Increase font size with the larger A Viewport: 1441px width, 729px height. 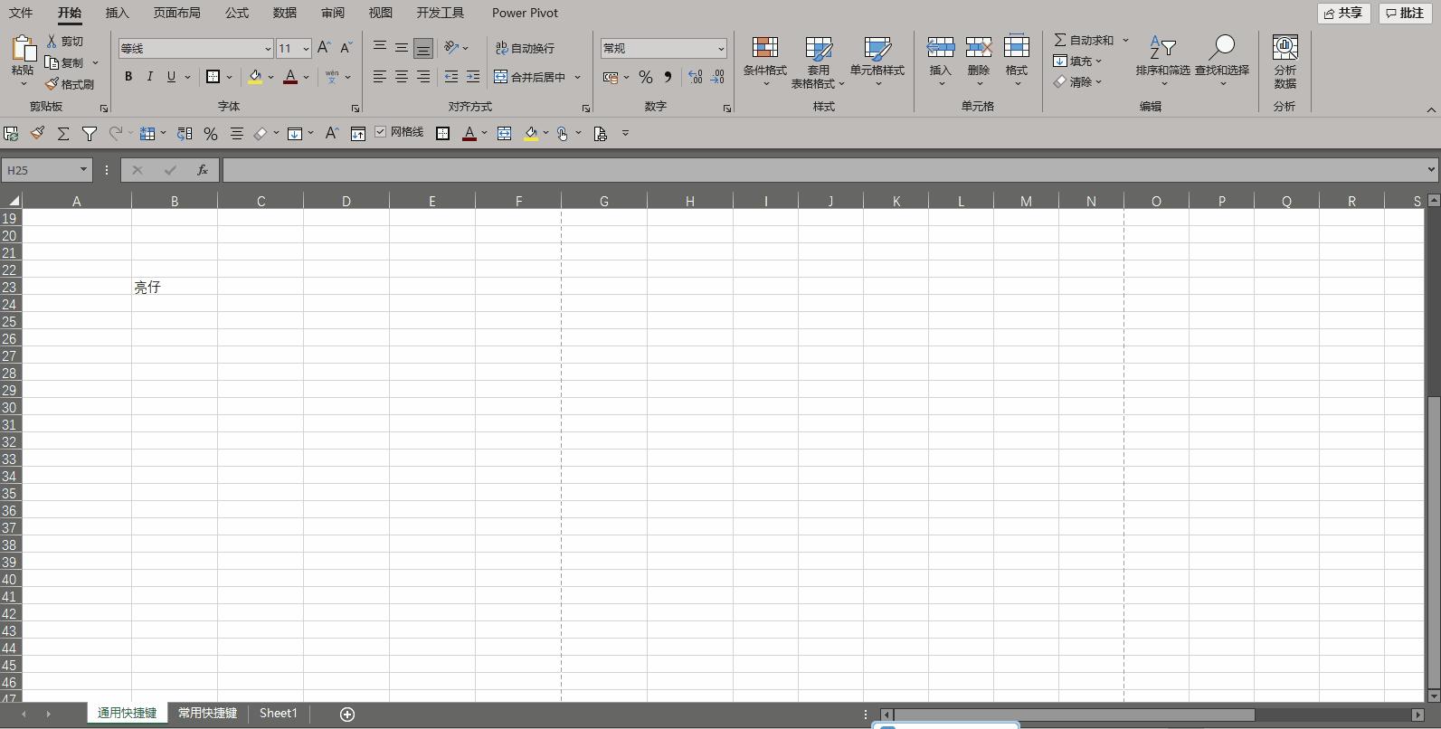[324, 48]
